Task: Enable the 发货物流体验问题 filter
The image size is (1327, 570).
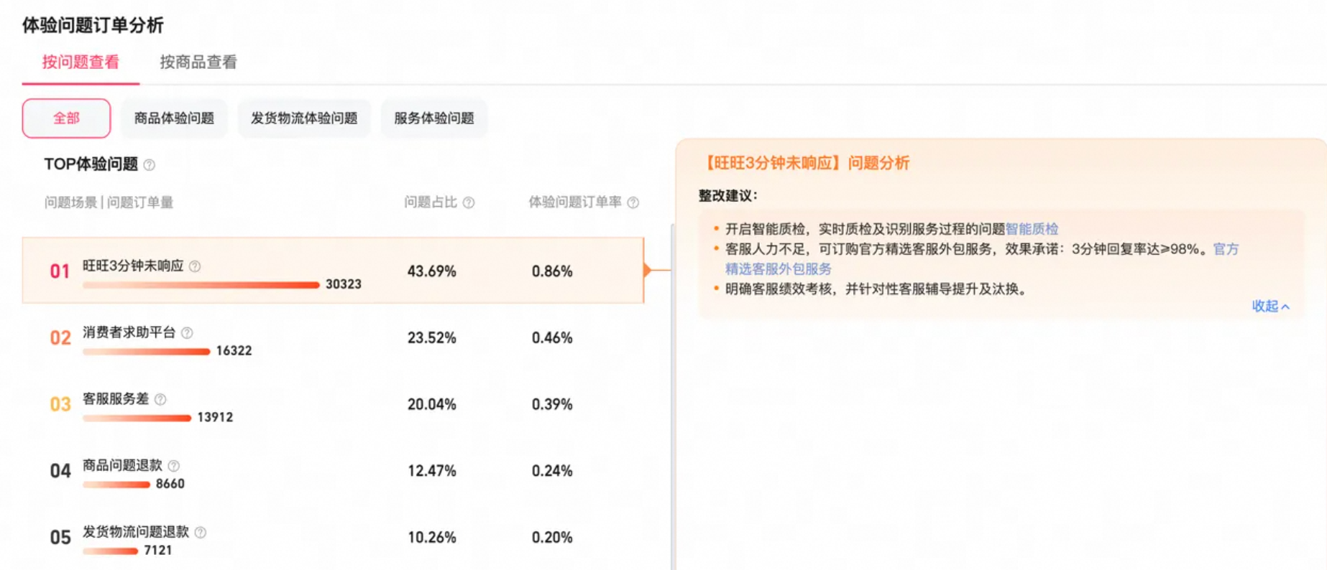Action: pyautogui.click(x=304, y=118)
